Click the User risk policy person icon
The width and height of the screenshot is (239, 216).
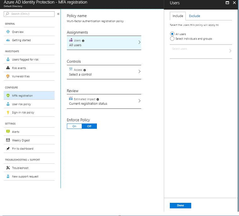point(8,104)
